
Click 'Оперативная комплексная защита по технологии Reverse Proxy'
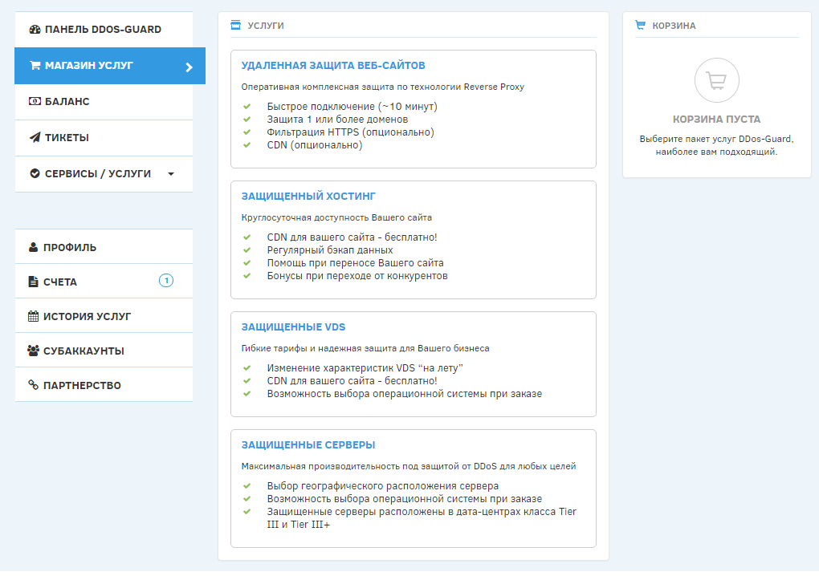tap(383, 87)
